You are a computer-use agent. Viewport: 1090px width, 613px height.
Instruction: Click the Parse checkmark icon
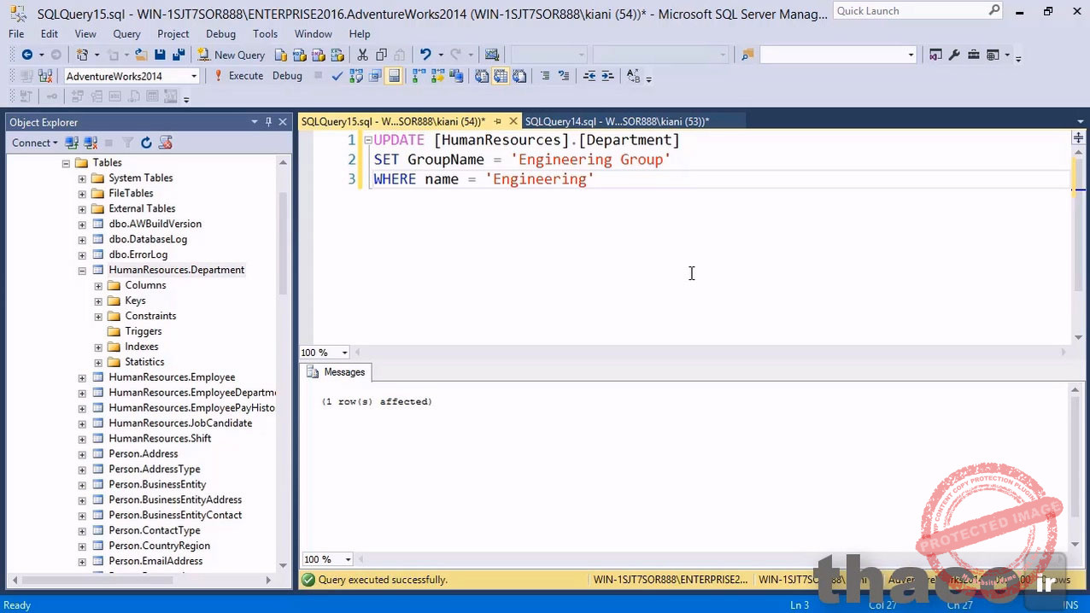pyautogui.click(x=337, y=76)
